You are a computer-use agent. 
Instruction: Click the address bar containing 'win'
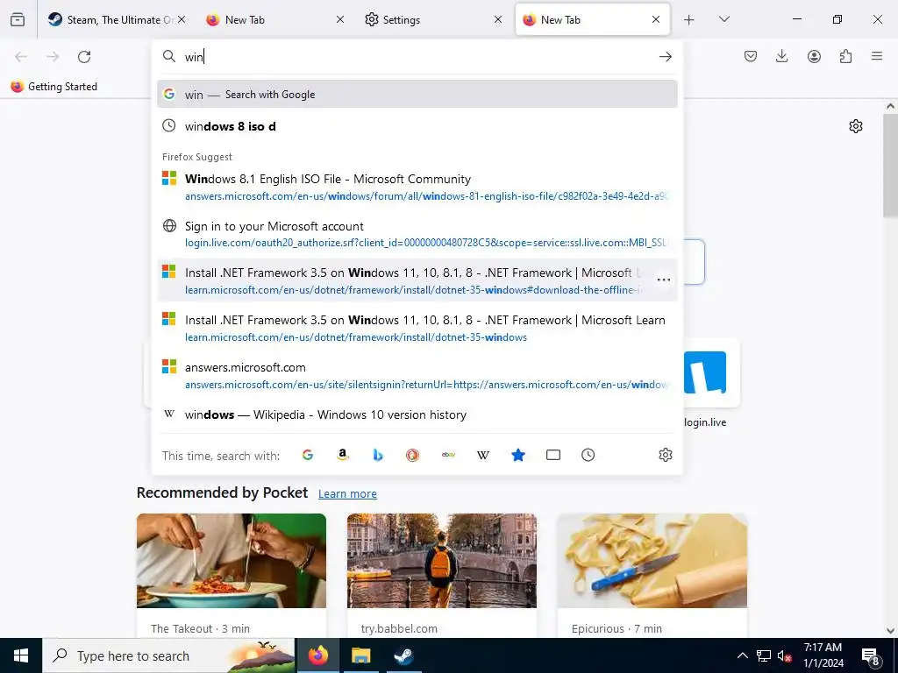[x=418, y=57]
